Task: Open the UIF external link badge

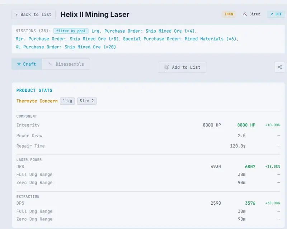Action: (x=276, y=14)
